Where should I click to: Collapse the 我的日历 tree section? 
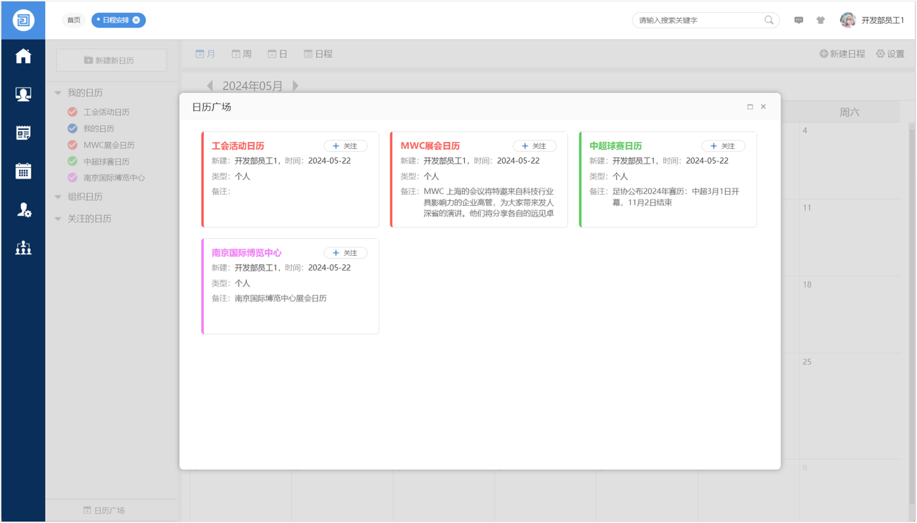58,93
